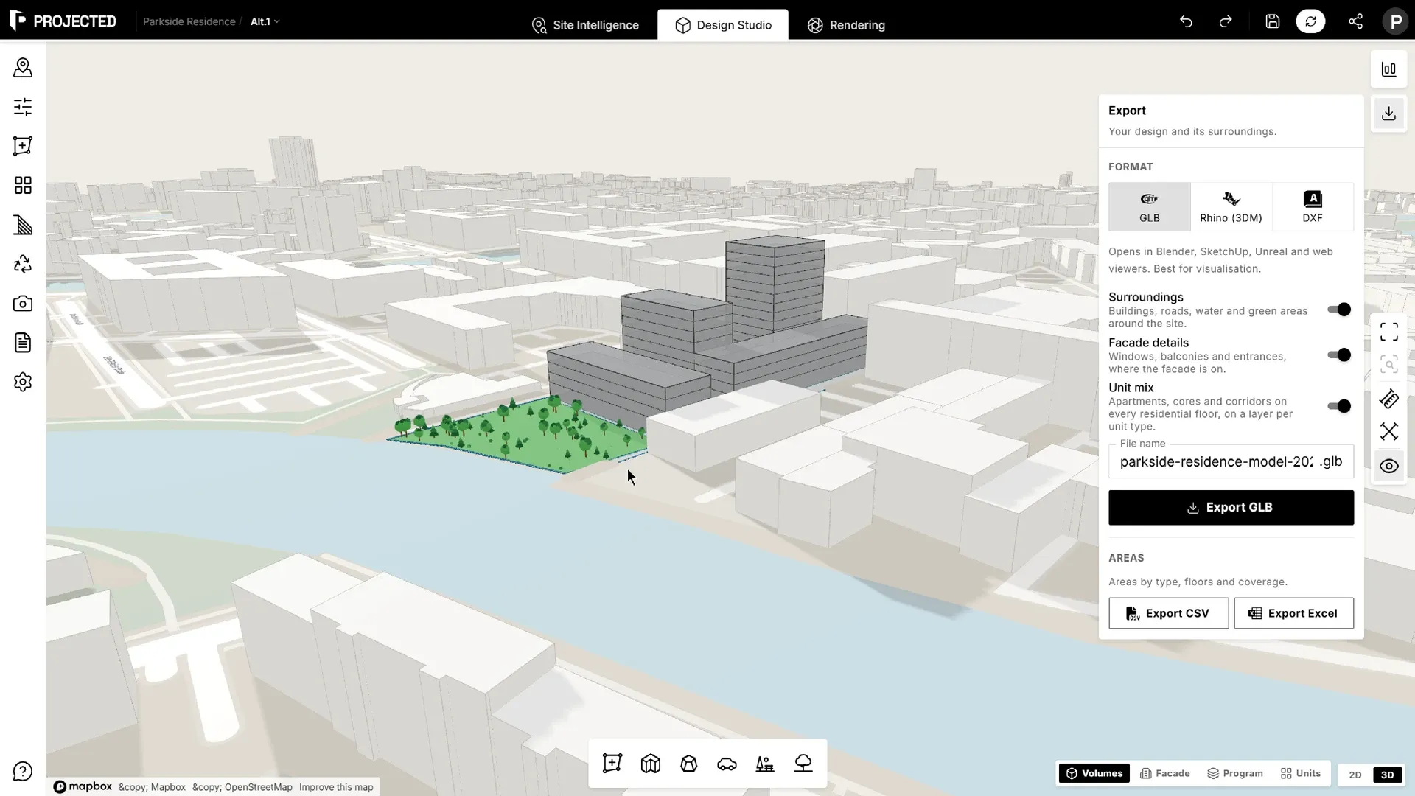Toggle the Surroundings switch
The height and width of the screenshot is (796, 1415).
1339,310
